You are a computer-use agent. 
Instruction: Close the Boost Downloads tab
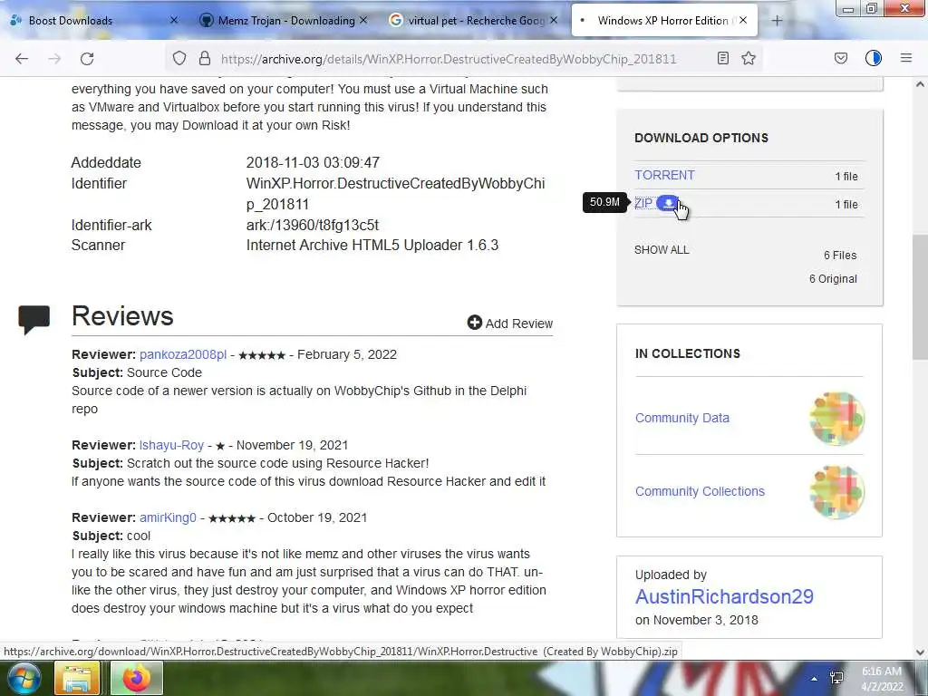pos(174,20)
